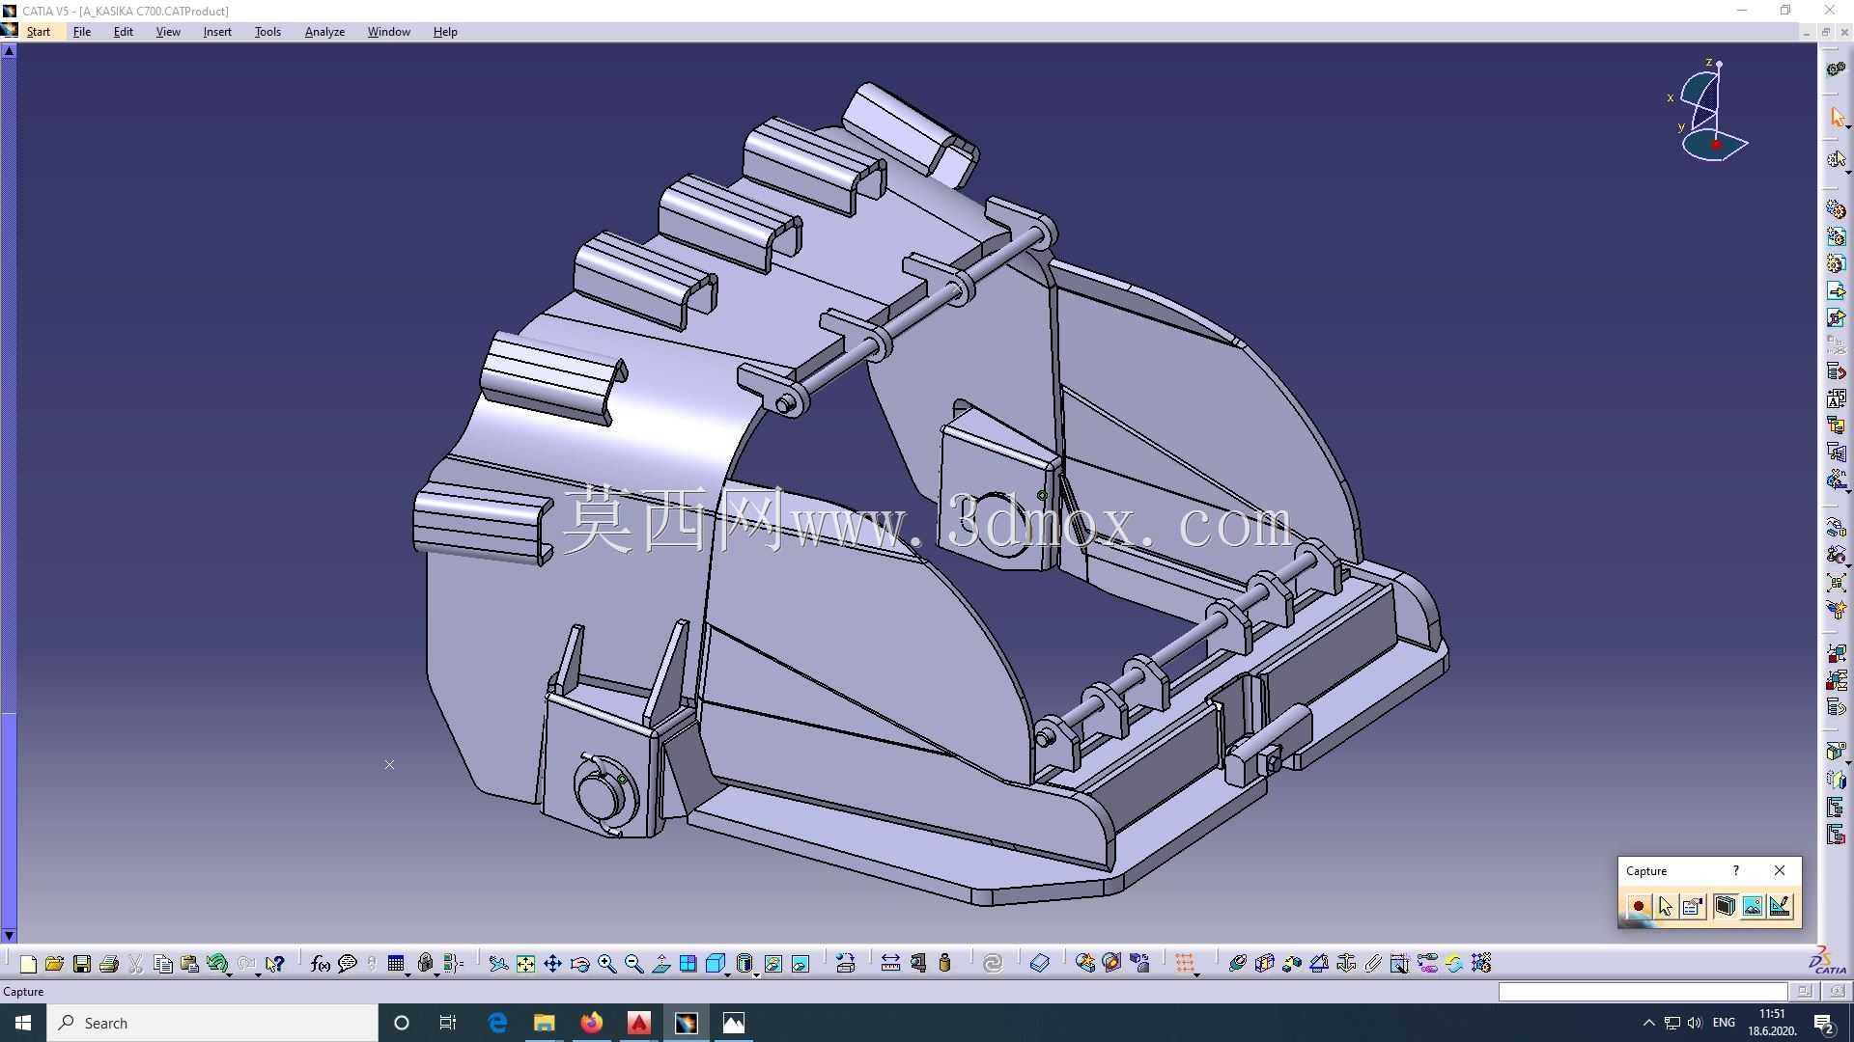Open the File menu

click(x=82, y=32)
